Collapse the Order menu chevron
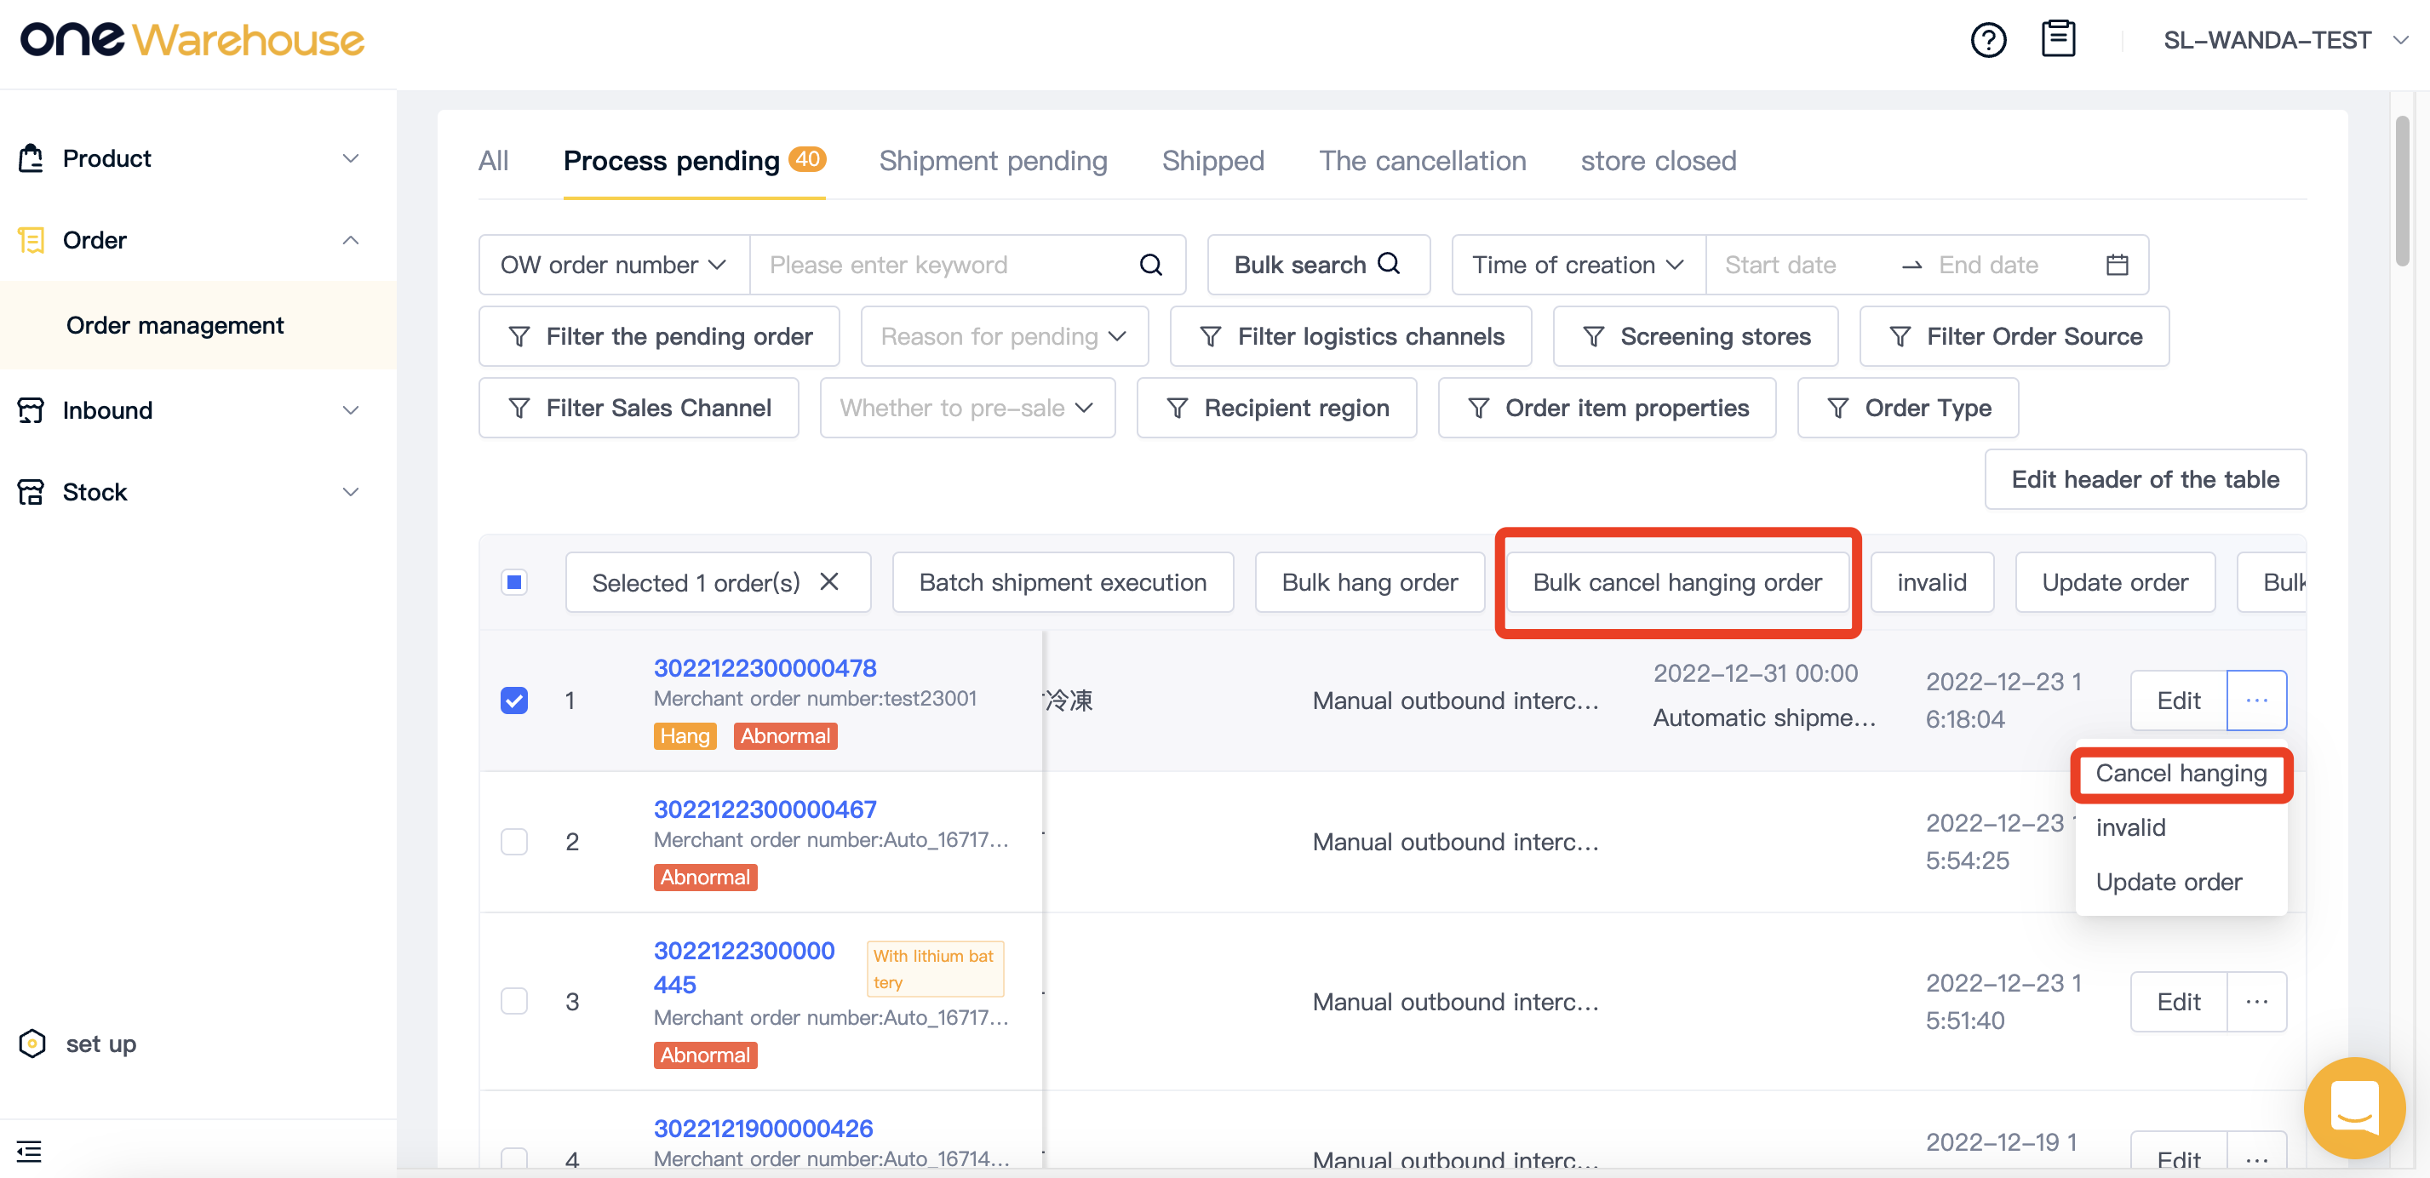Image resolution: width=2430 pixels, height=1178 pixels. [x=351, y=241]
